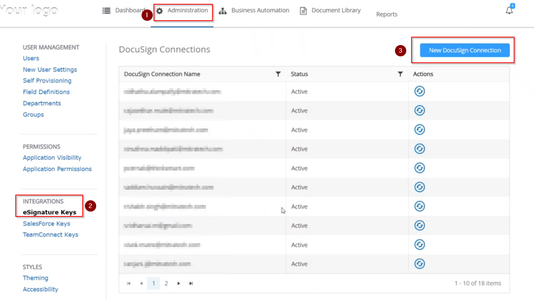Sort by DocuSign Connection Name header

pyautogui.click(x=162, y=74)
